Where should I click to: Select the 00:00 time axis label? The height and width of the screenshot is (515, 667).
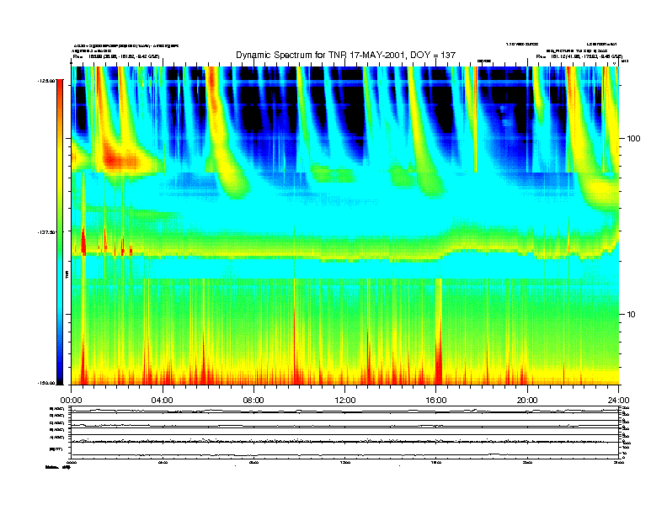(71, 401)
